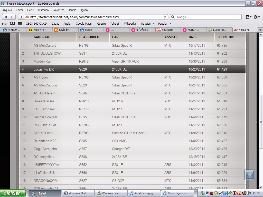Open the Apple bookmark
The height and width of the screenshot is (197, 263).
pos(67,24)
